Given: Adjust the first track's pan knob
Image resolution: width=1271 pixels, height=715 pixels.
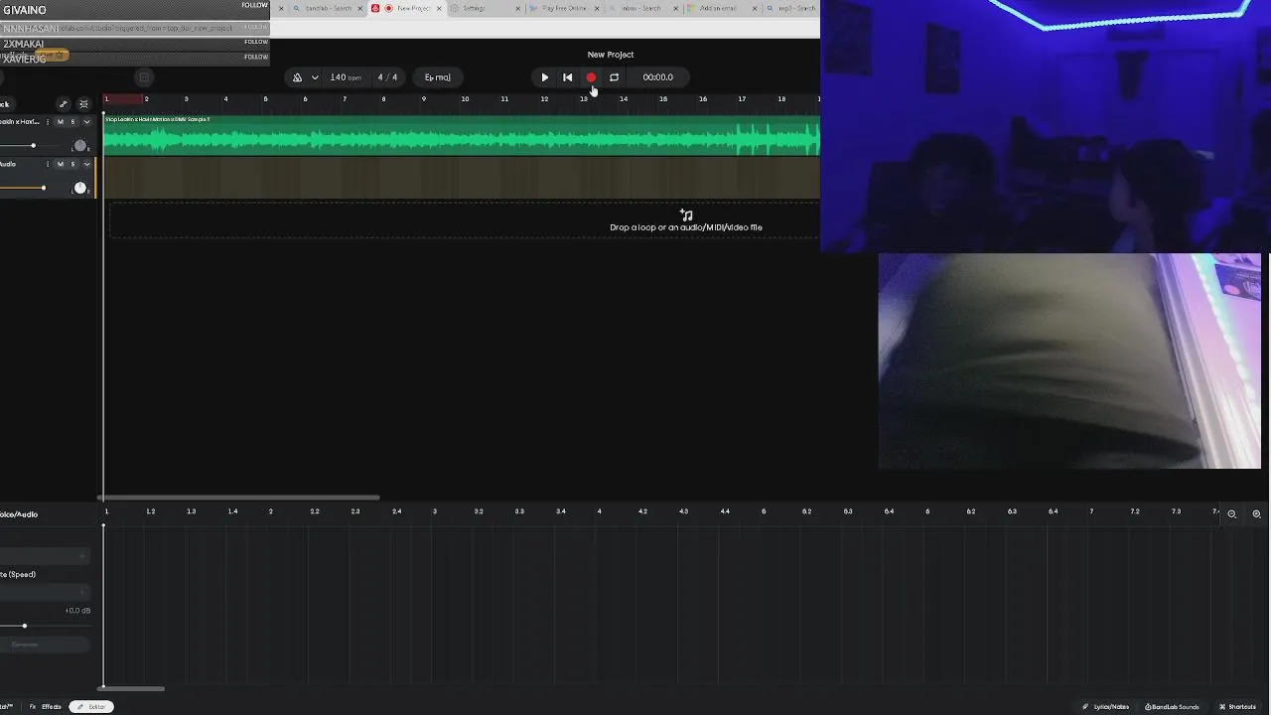Looking at the screenshot, I should [x=79, y=146].
